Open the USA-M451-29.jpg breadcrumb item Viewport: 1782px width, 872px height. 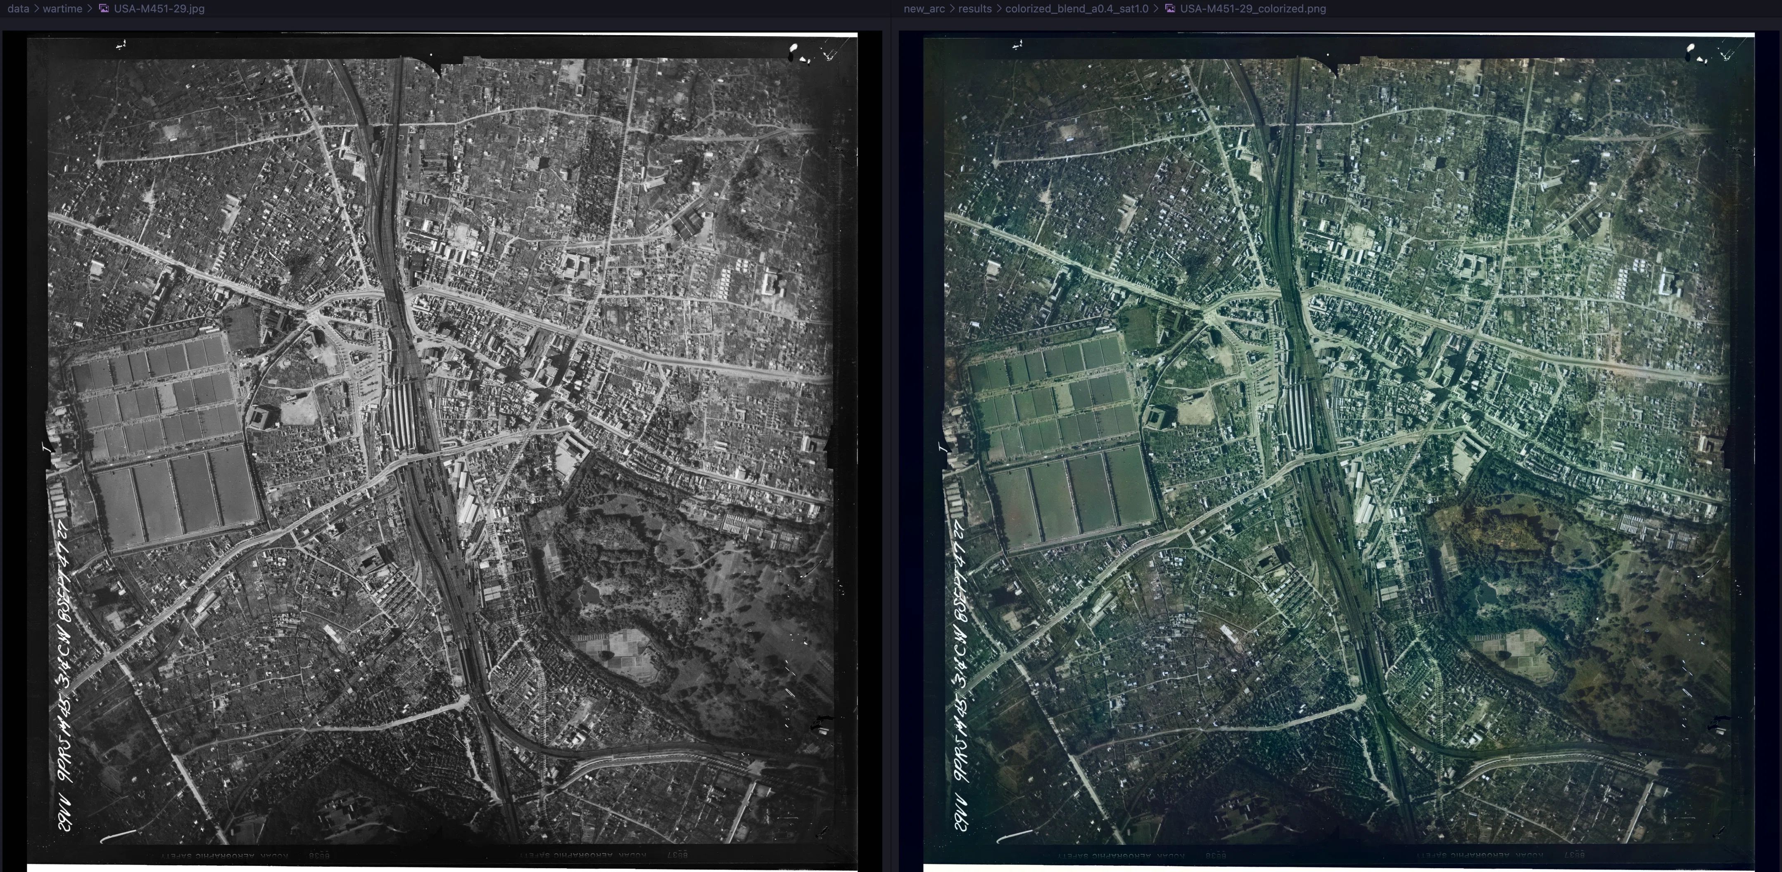[x=159, y=9]
